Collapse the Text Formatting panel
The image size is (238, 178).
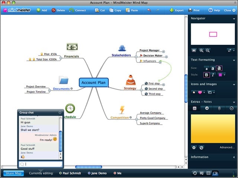tap(234, 60)
